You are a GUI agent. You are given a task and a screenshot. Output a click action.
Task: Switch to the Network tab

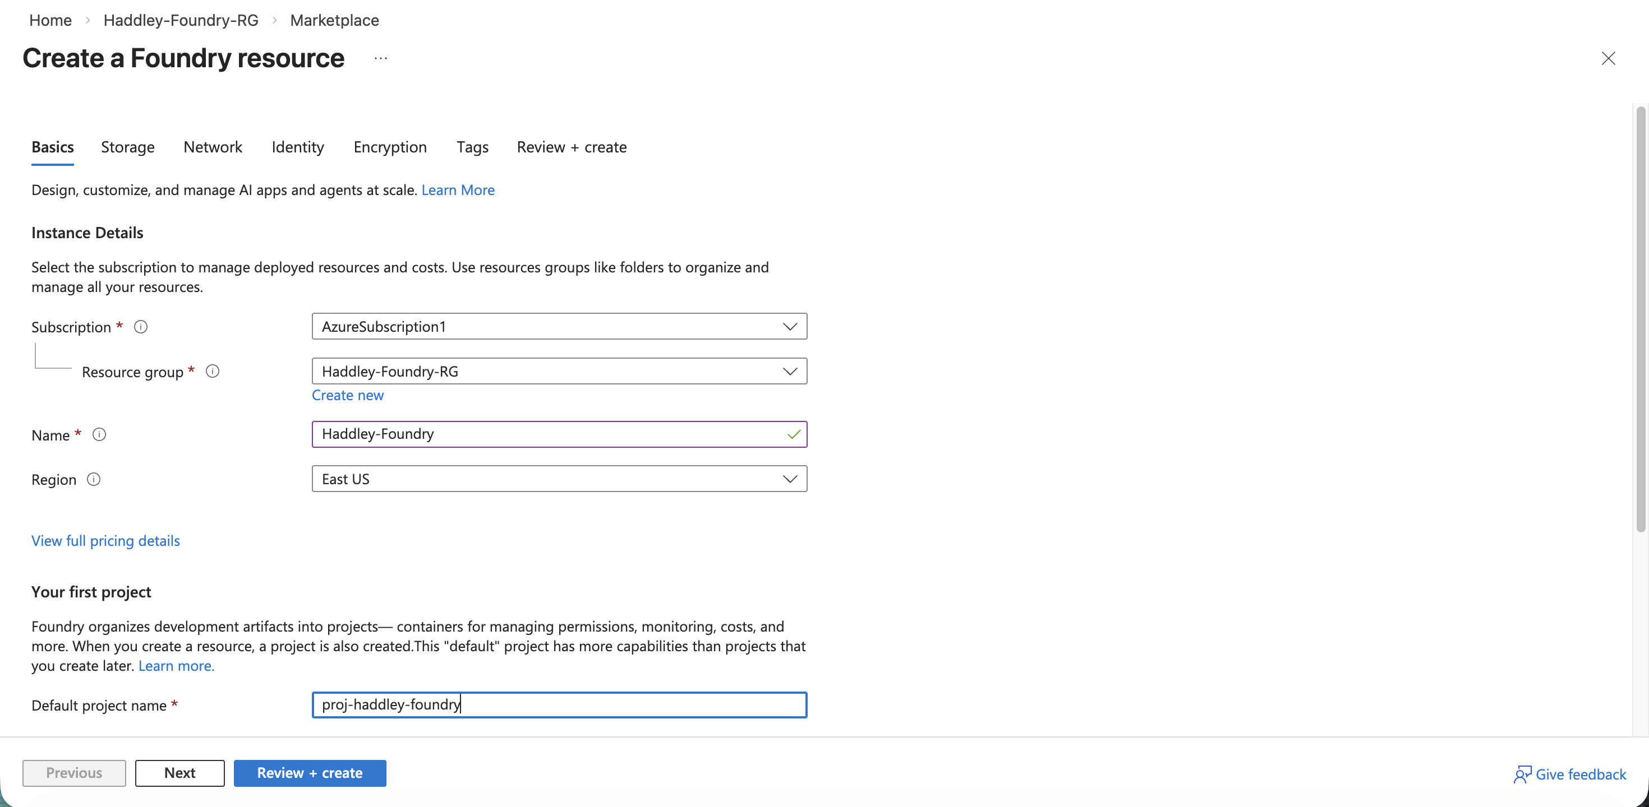(x=213, y=147)
